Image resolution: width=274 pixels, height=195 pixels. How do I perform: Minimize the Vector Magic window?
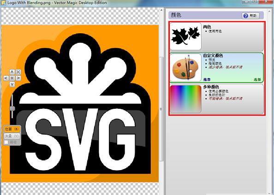[x=247, y=1]
